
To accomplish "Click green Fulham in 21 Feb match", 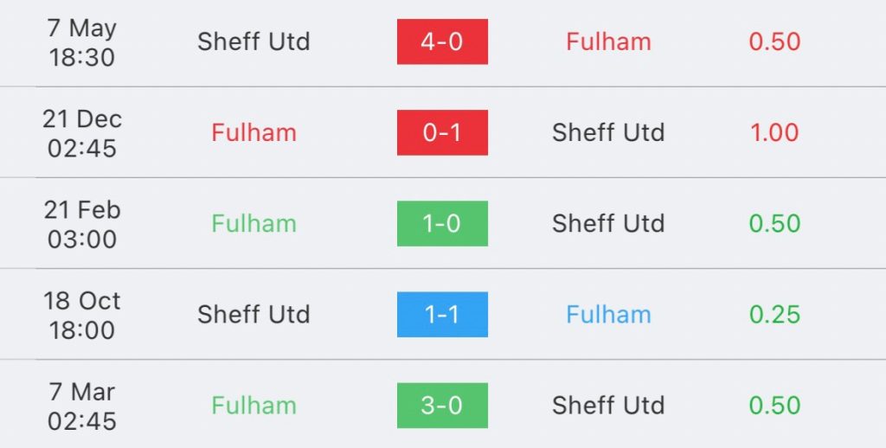I will (254, 224).
